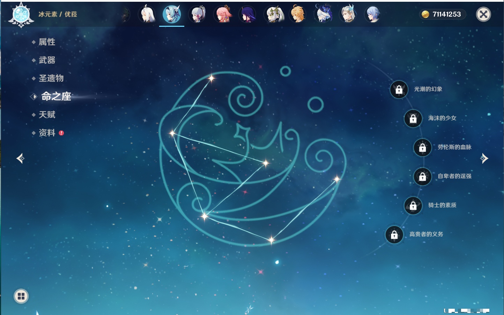Click the lock icon beside 劳伦斯的血脉
The width and height of the screenshot is (504, 315).
point(423,148)
